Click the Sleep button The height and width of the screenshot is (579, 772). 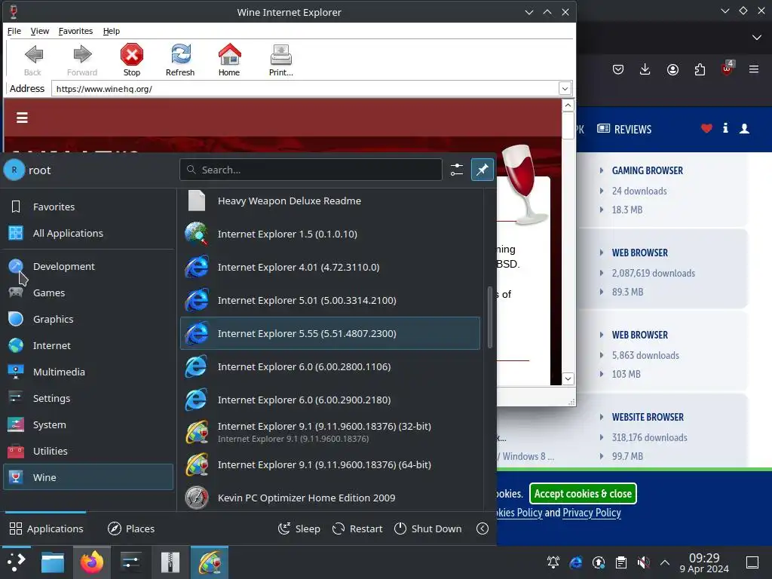pos(299,528)
